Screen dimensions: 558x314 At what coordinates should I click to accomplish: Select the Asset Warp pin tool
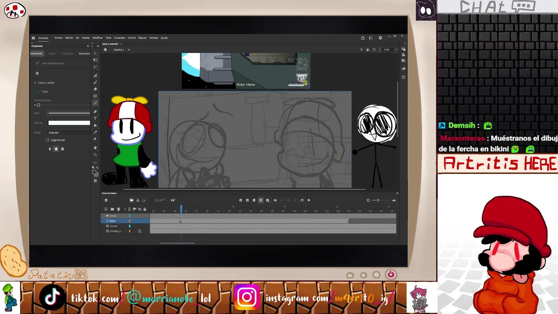[x=95, y=139]
